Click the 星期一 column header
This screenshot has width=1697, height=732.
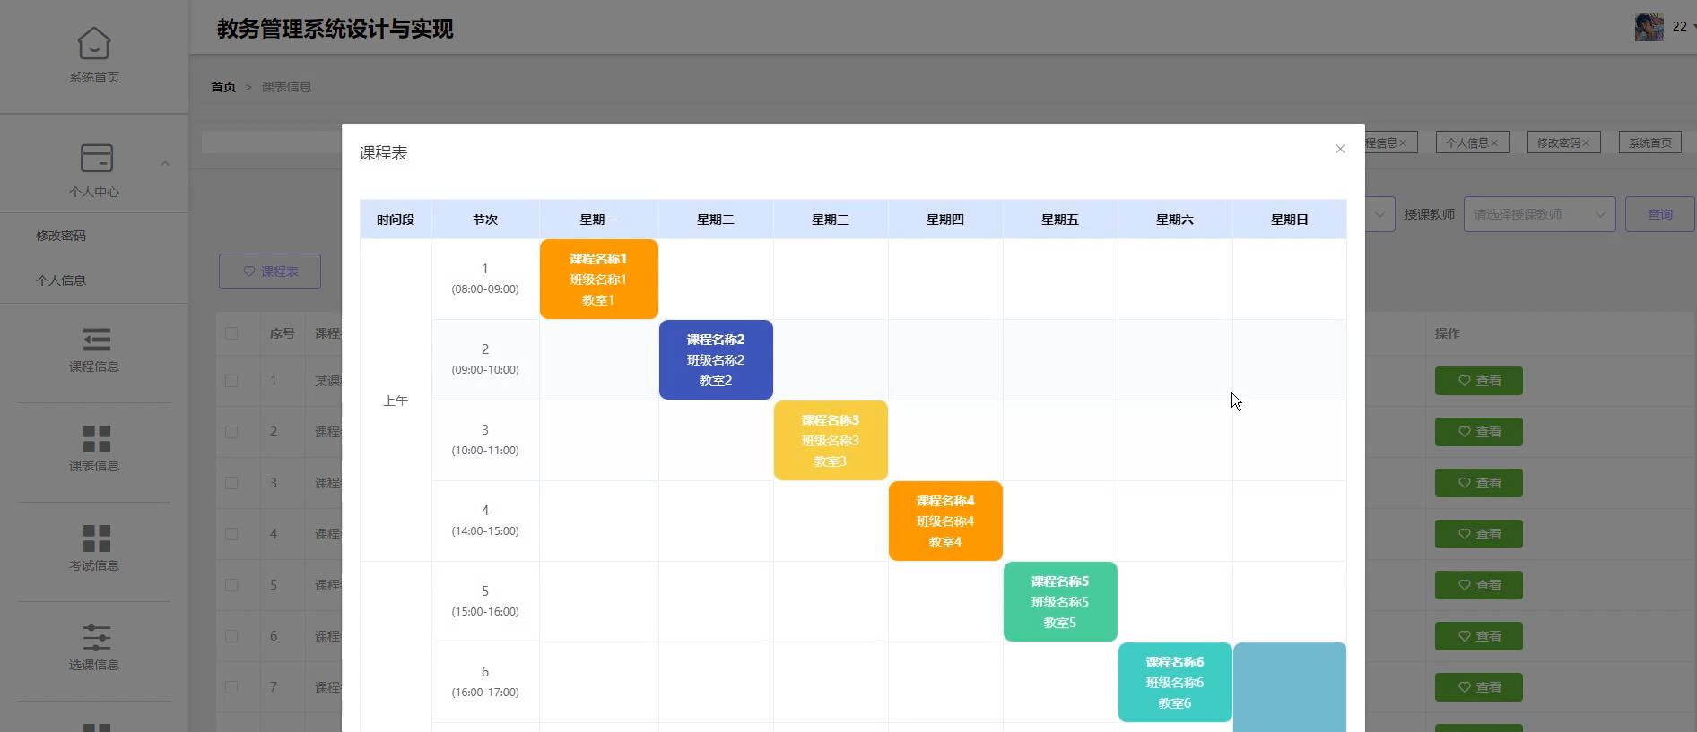pyautogui.click(x=598, y=220)
